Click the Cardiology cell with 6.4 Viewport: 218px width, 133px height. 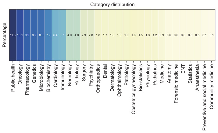tap(55, 35)
